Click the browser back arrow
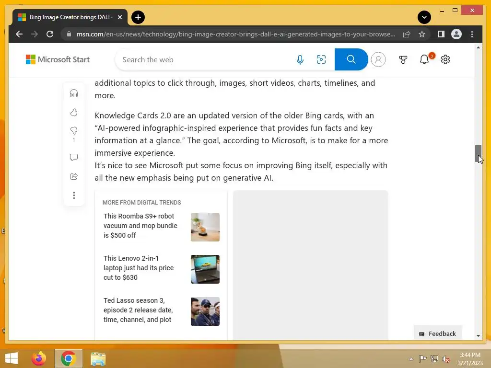This screenshot has width=491, height=368. [19, 34]
